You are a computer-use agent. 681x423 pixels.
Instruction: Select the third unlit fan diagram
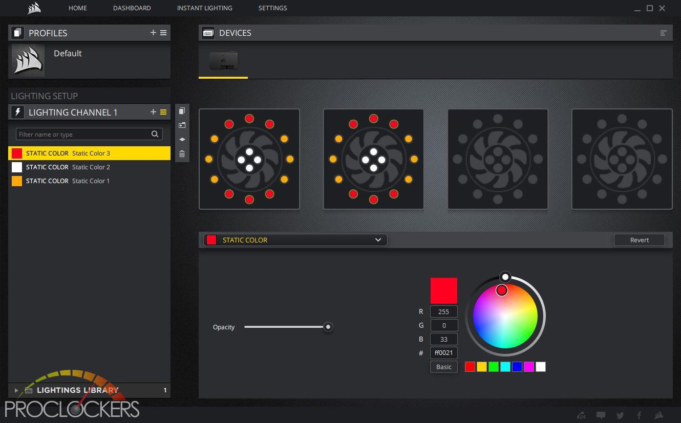(x=498, y=159)
